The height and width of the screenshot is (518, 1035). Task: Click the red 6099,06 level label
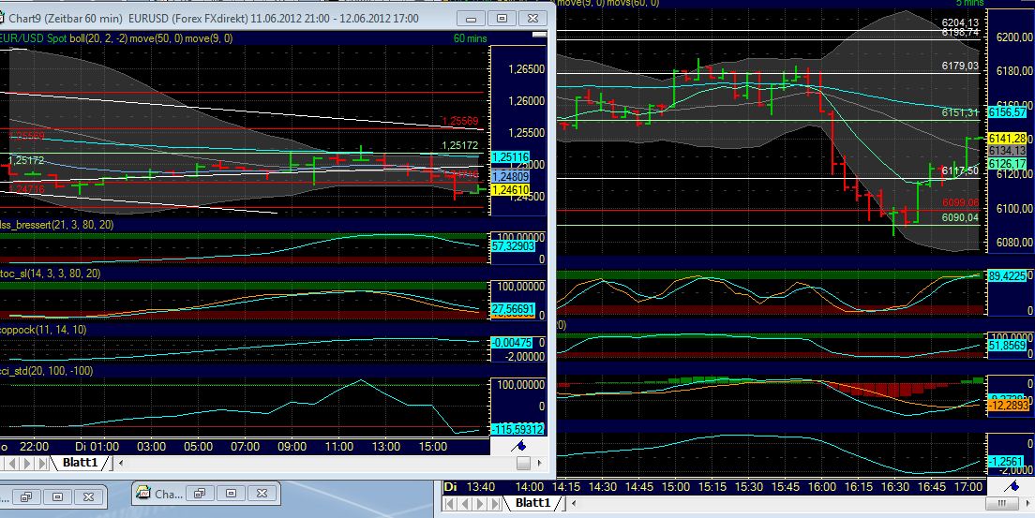pyautogui.click(x=960, y=202)
